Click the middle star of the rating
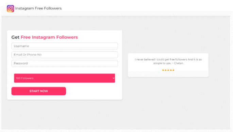The height and width of the screenshot is (132, 233). coord(168,70)
